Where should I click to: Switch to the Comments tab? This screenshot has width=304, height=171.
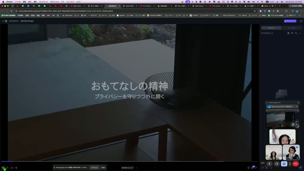coord(271,28)
